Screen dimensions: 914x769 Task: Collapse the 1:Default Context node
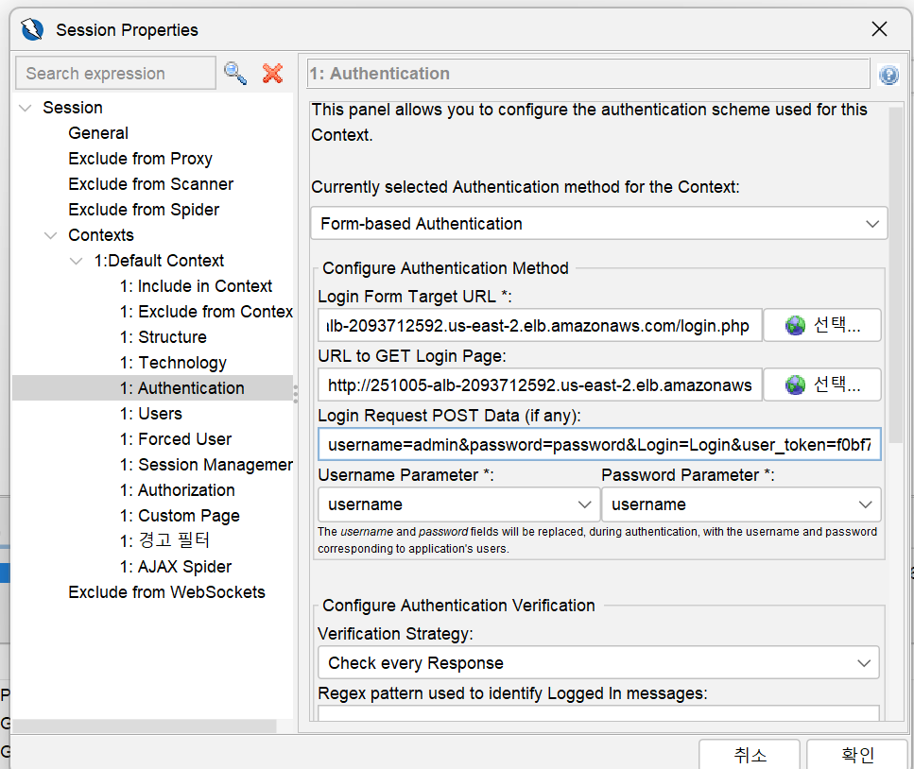coord(77,261)
